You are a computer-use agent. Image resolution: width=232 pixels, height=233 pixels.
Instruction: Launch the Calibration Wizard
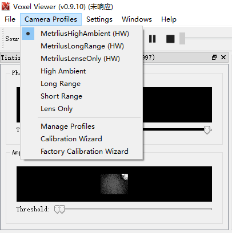tap(82, 139)
